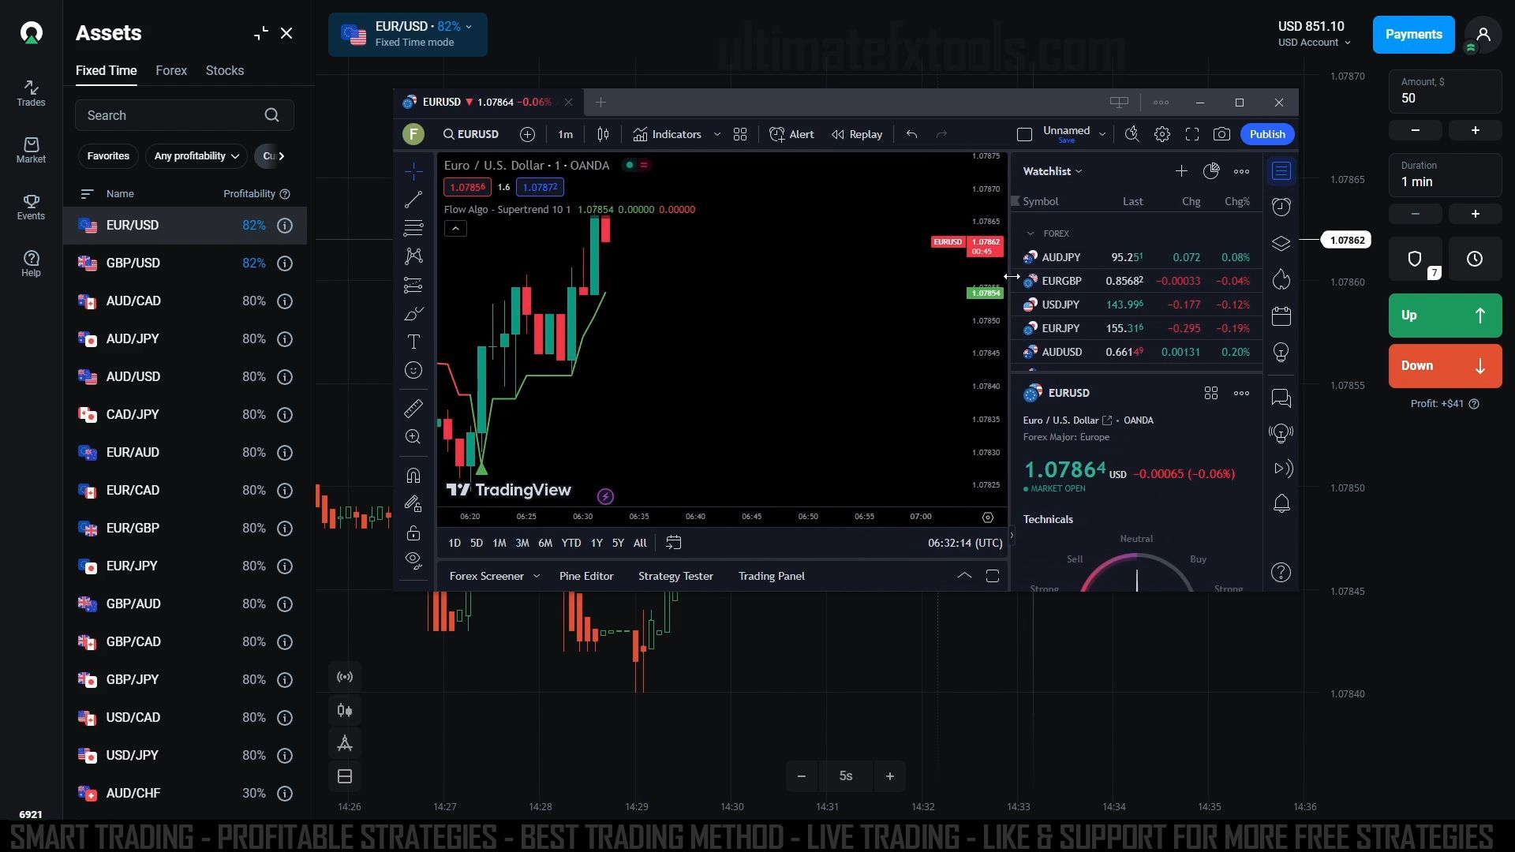Collapse the indicator legend arrow
1515x852 pixels.
click(x=455, y=229)
